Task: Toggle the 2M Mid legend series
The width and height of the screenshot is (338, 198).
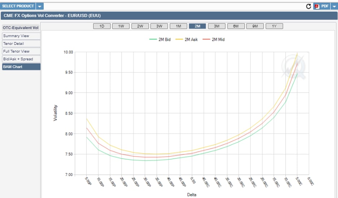Action: tap(214, 39)
